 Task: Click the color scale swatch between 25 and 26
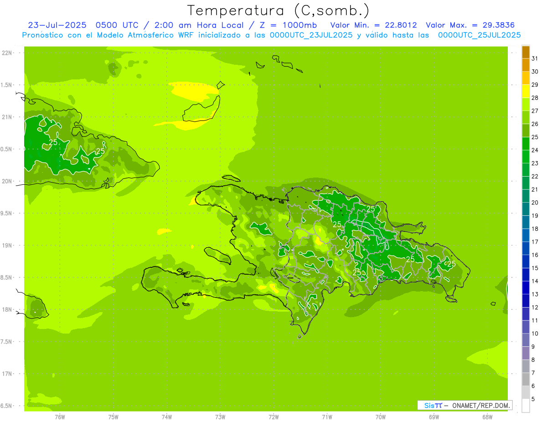click(526, 131)
